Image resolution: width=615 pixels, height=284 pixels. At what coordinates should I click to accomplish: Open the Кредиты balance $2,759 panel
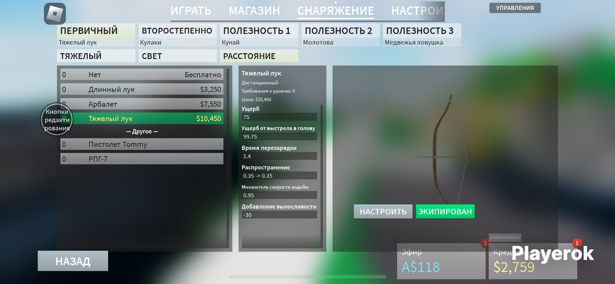click(533, 261)
